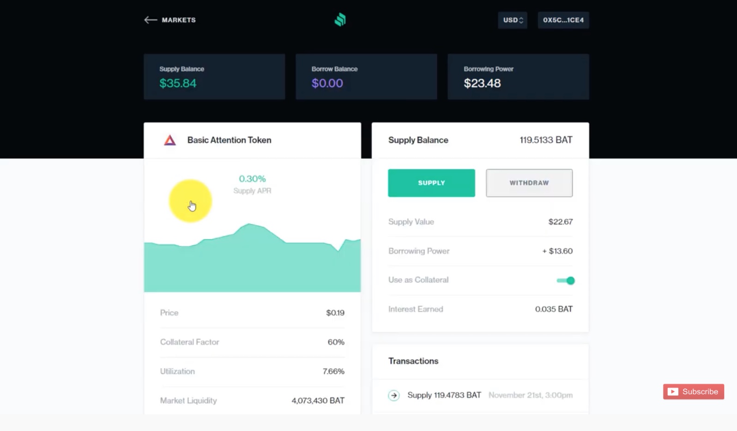The width and height of the screenshot is (737, 431).
Task: Toggle the Use as Collateral switch
Action: pyautogui.click(x=566, y=280)
